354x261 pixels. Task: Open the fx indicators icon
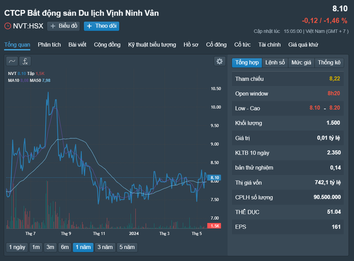(x=25, y=61)
